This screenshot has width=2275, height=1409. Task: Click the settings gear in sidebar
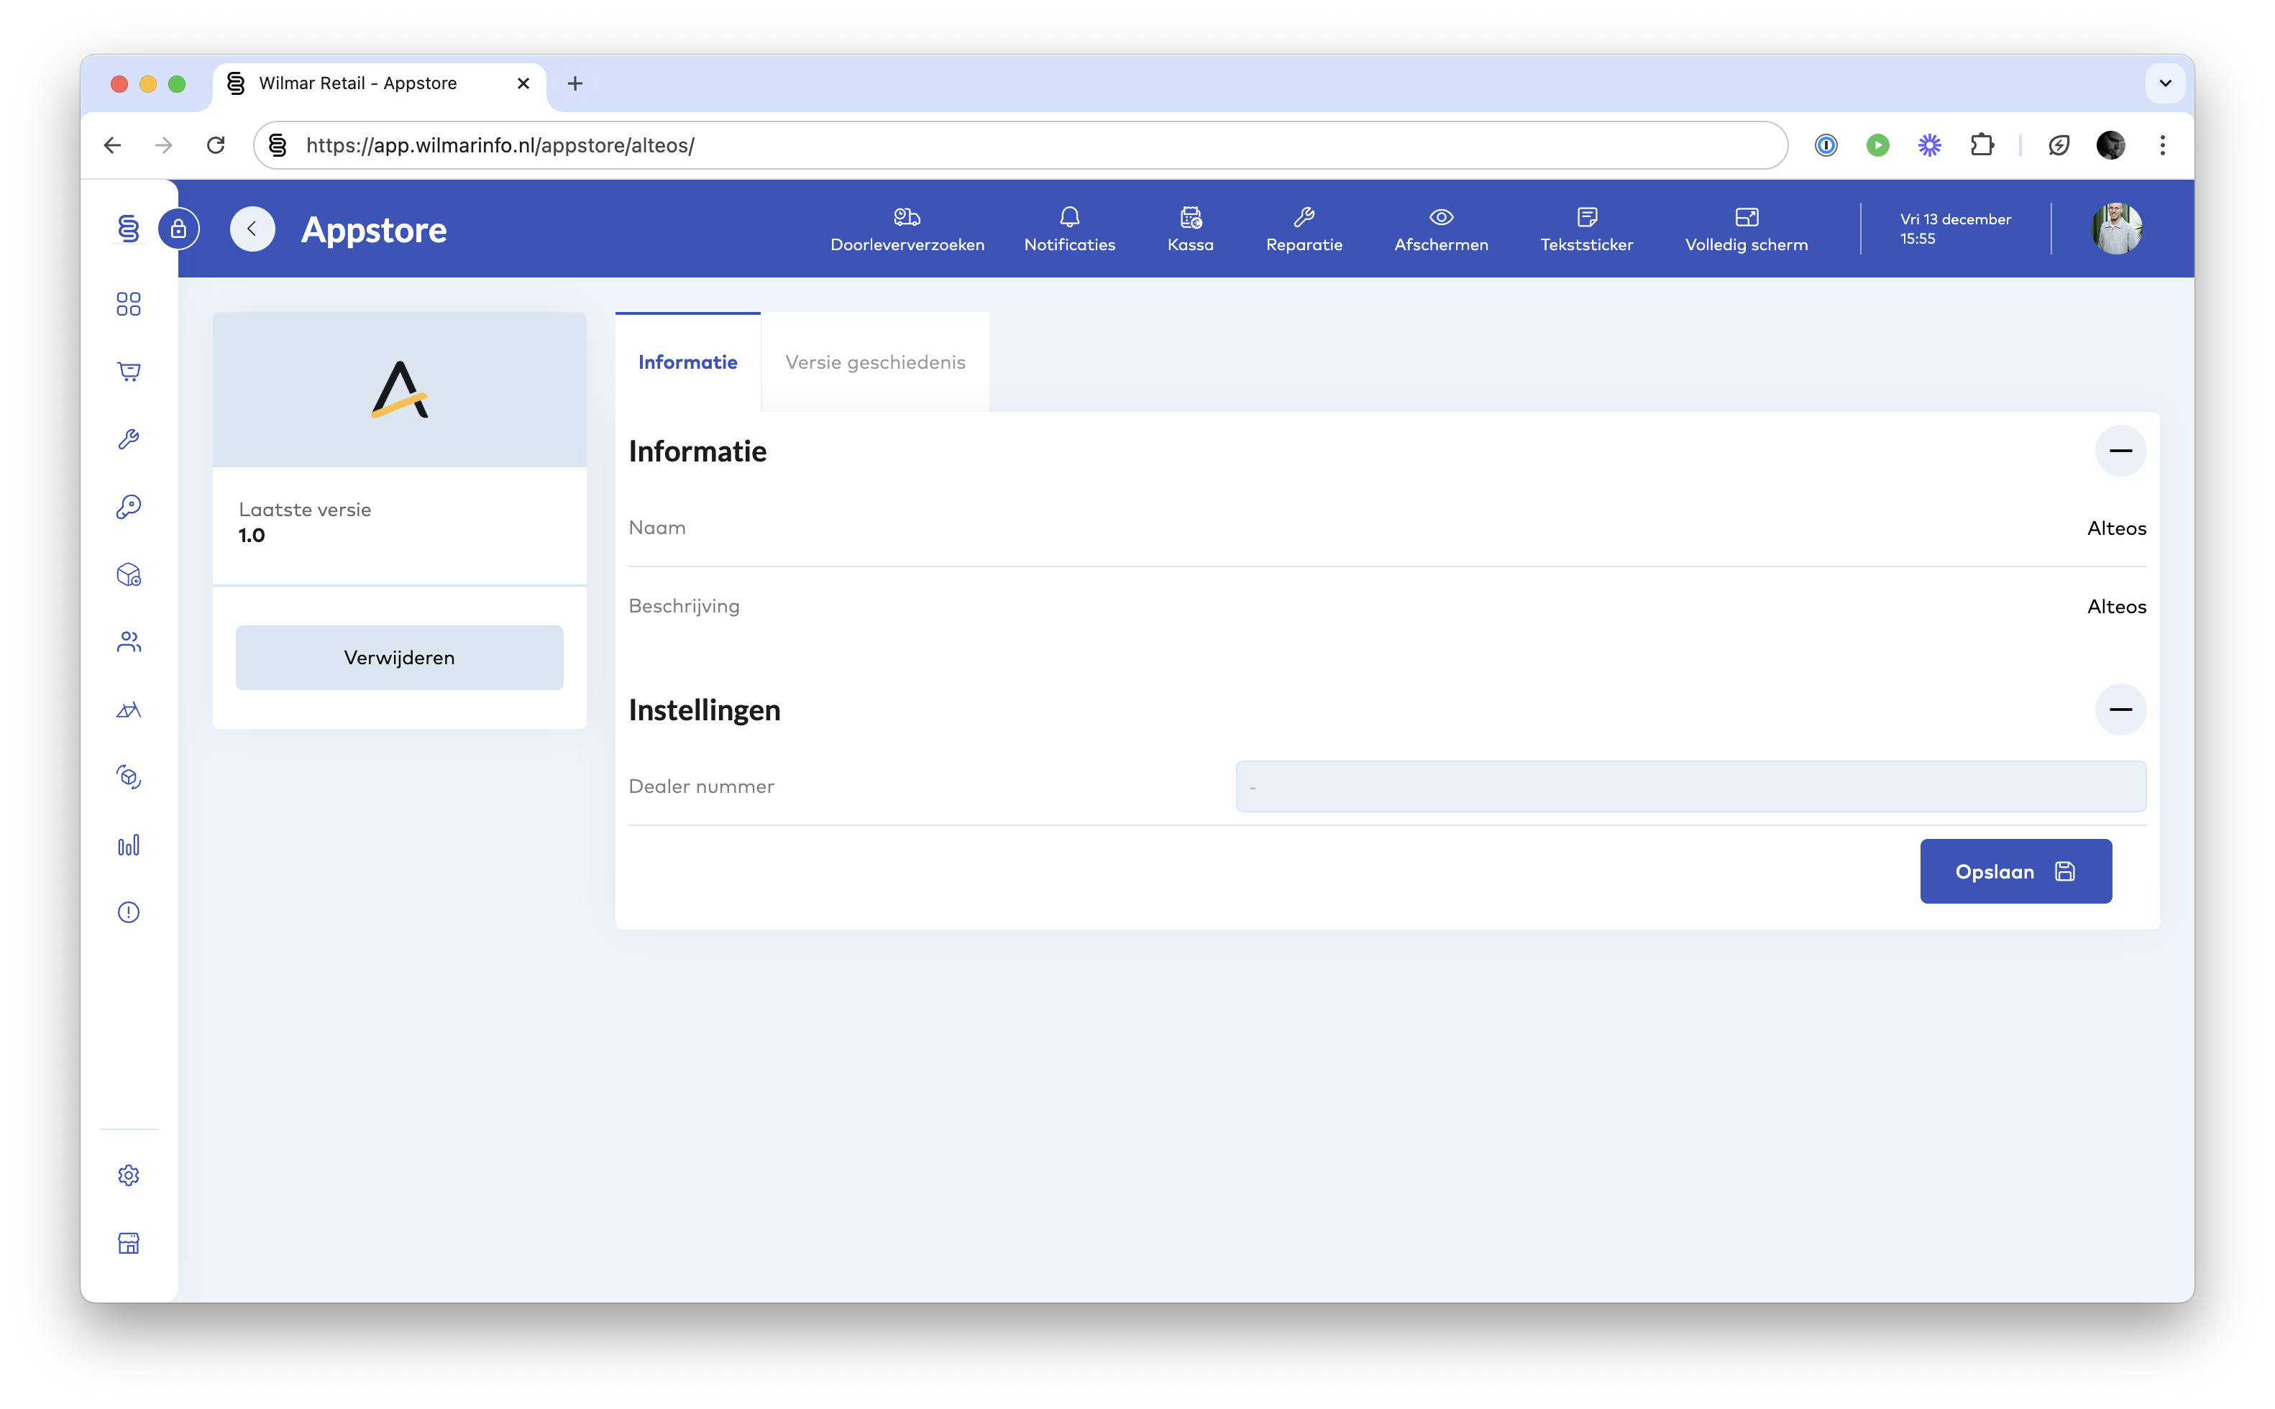pos(129,1175)
